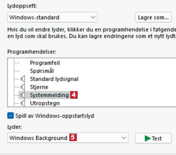Click the speaker icon beside Standard lydsignal
Screen dimensions: 176x155
(23, 79)
